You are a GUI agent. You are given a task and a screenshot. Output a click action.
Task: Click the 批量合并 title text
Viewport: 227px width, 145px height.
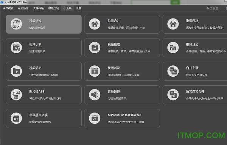[x=113, y=21]
